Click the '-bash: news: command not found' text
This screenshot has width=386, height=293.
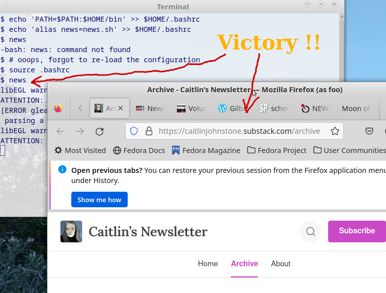[x=65, y=50]
